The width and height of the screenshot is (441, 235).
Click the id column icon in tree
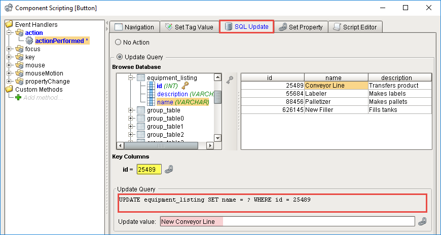(x=151, y=86)
